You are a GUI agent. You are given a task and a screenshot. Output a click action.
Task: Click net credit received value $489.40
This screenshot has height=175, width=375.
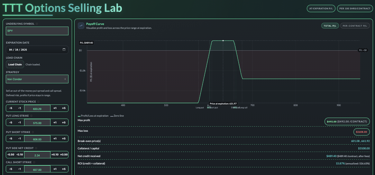coord(332,156)
